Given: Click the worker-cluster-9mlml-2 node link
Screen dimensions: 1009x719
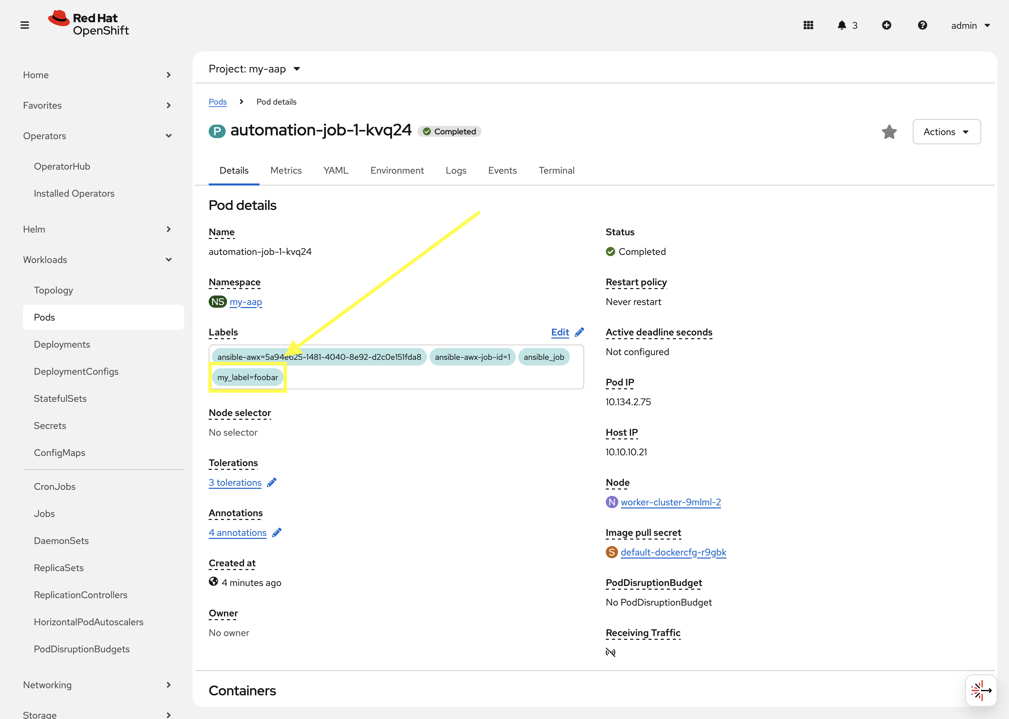Looking at the screenshot, I should click(x=671, y=502).
